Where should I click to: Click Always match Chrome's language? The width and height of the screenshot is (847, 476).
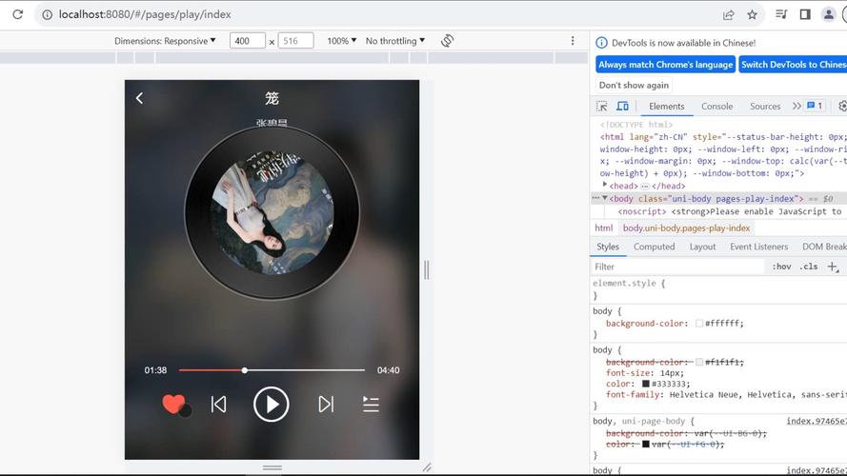(665, 64)
